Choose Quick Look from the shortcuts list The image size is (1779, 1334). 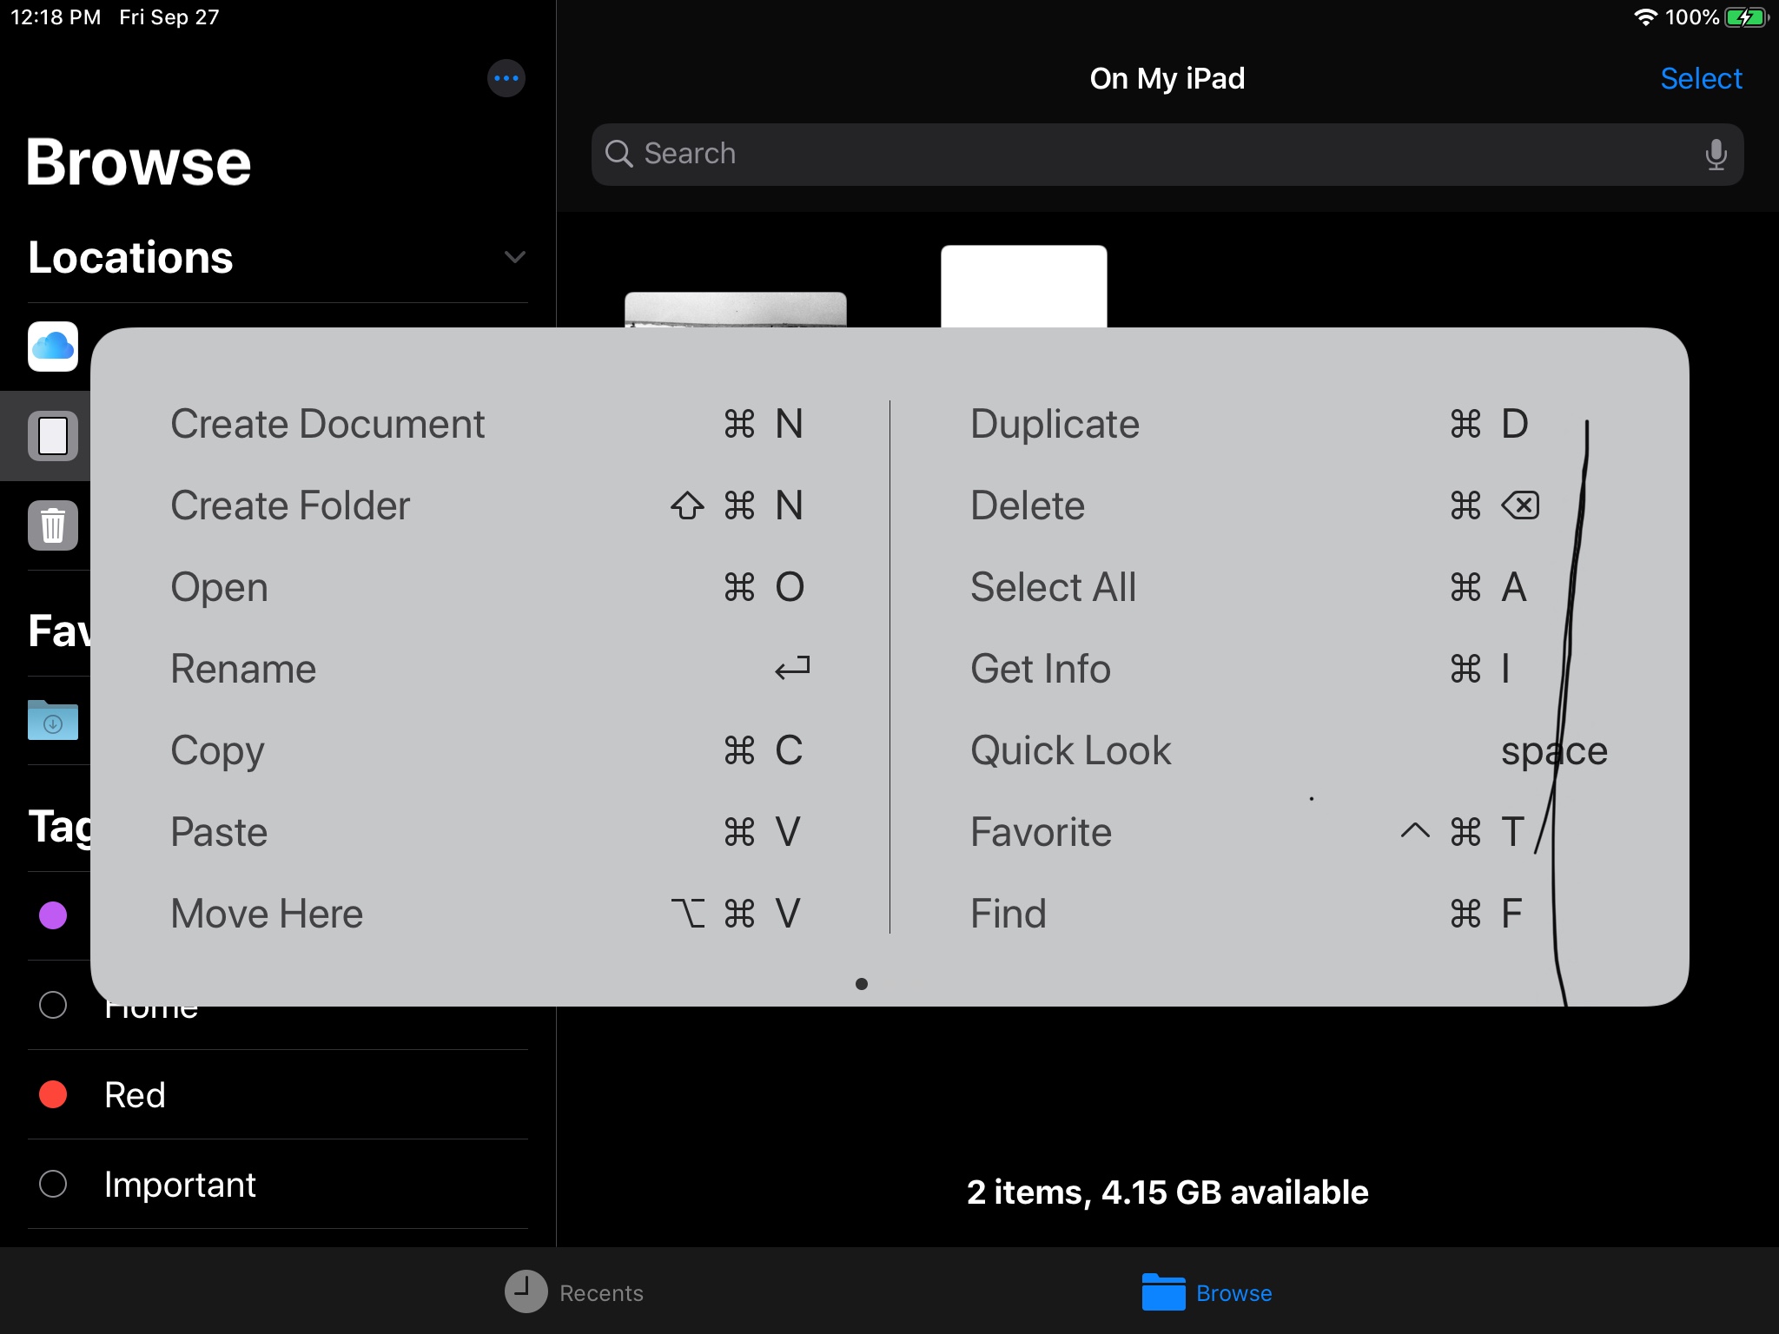(1070, 750)
